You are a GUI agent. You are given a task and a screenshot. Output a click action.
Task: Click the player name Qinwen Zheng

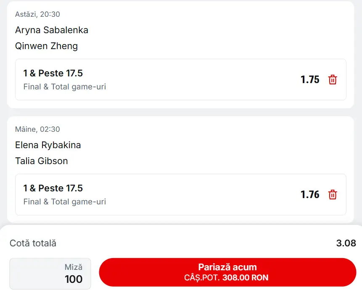[47, 46]
